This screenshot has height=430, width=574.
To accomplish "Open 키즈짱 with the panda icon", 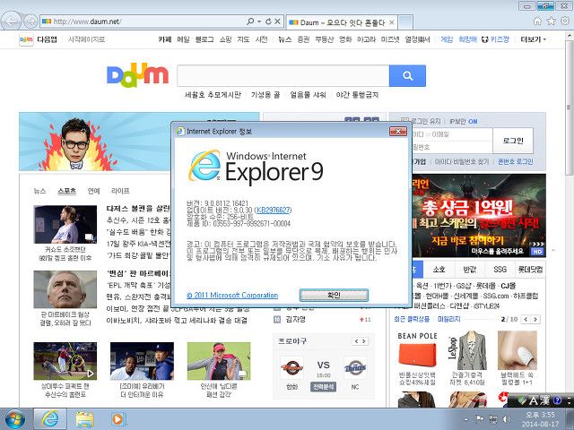I will point(495,39).
